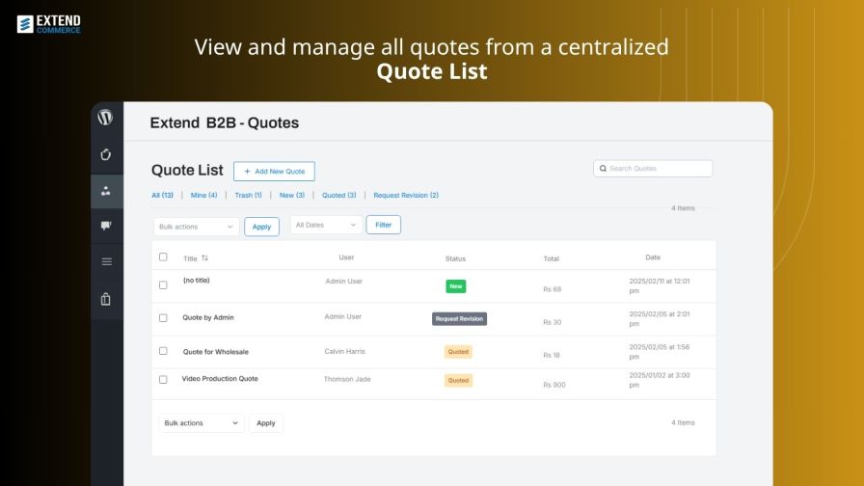Screen dimensions: 864x486
Task: Click the Rs 68 total value
Action: [553, 289]
